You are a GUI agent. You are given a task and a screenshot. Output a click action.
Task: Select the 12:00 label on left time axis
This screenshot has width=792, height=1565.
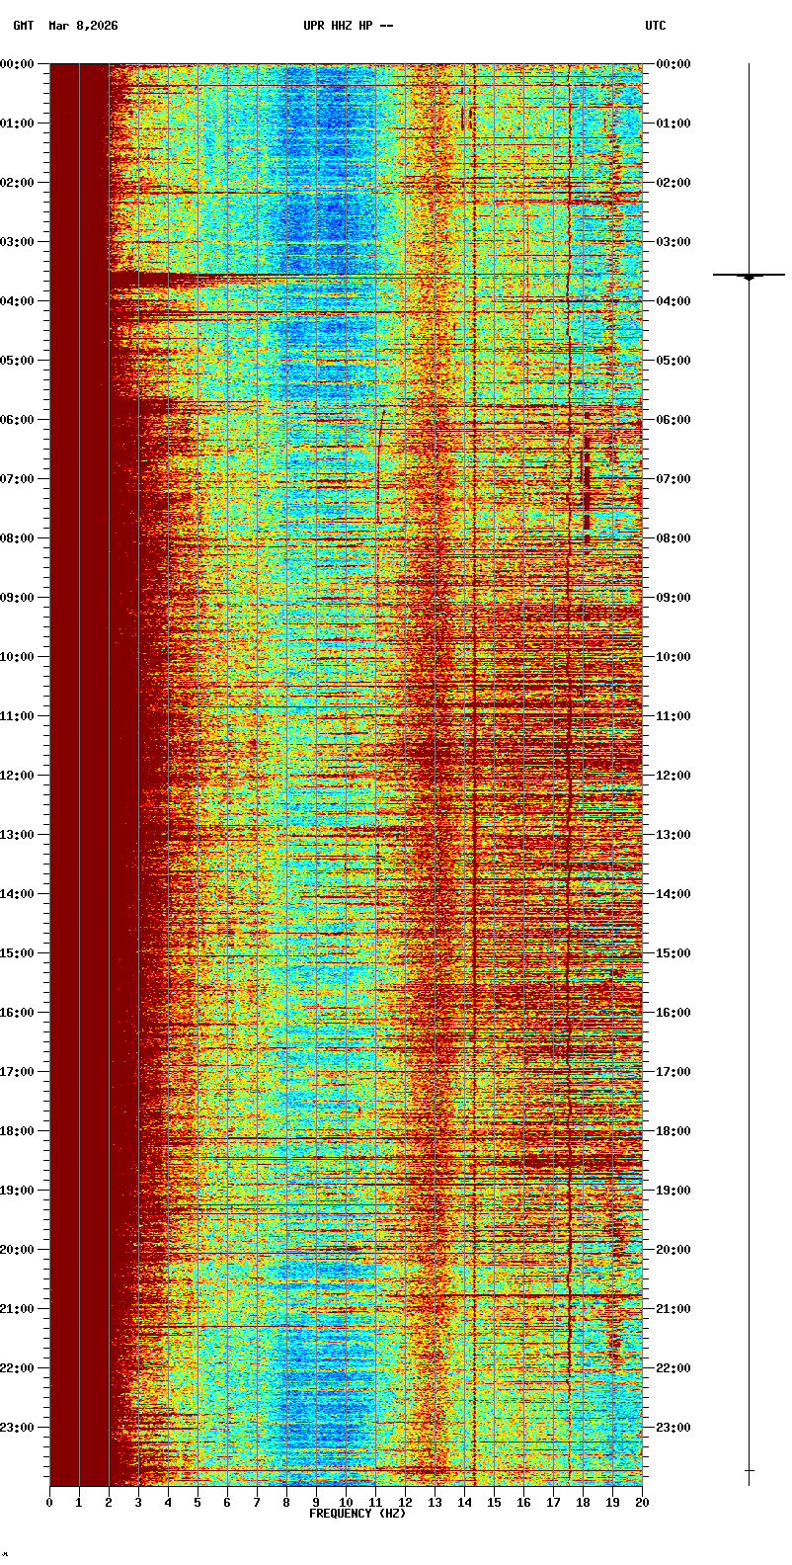pos(18,776)
